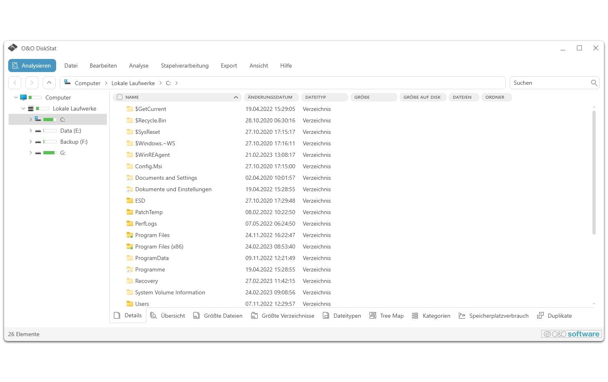This screenshot has height=382, width=608.
Task: Switch to the Speicherplatzverbrauch tab
Action: tap(494, 316)
